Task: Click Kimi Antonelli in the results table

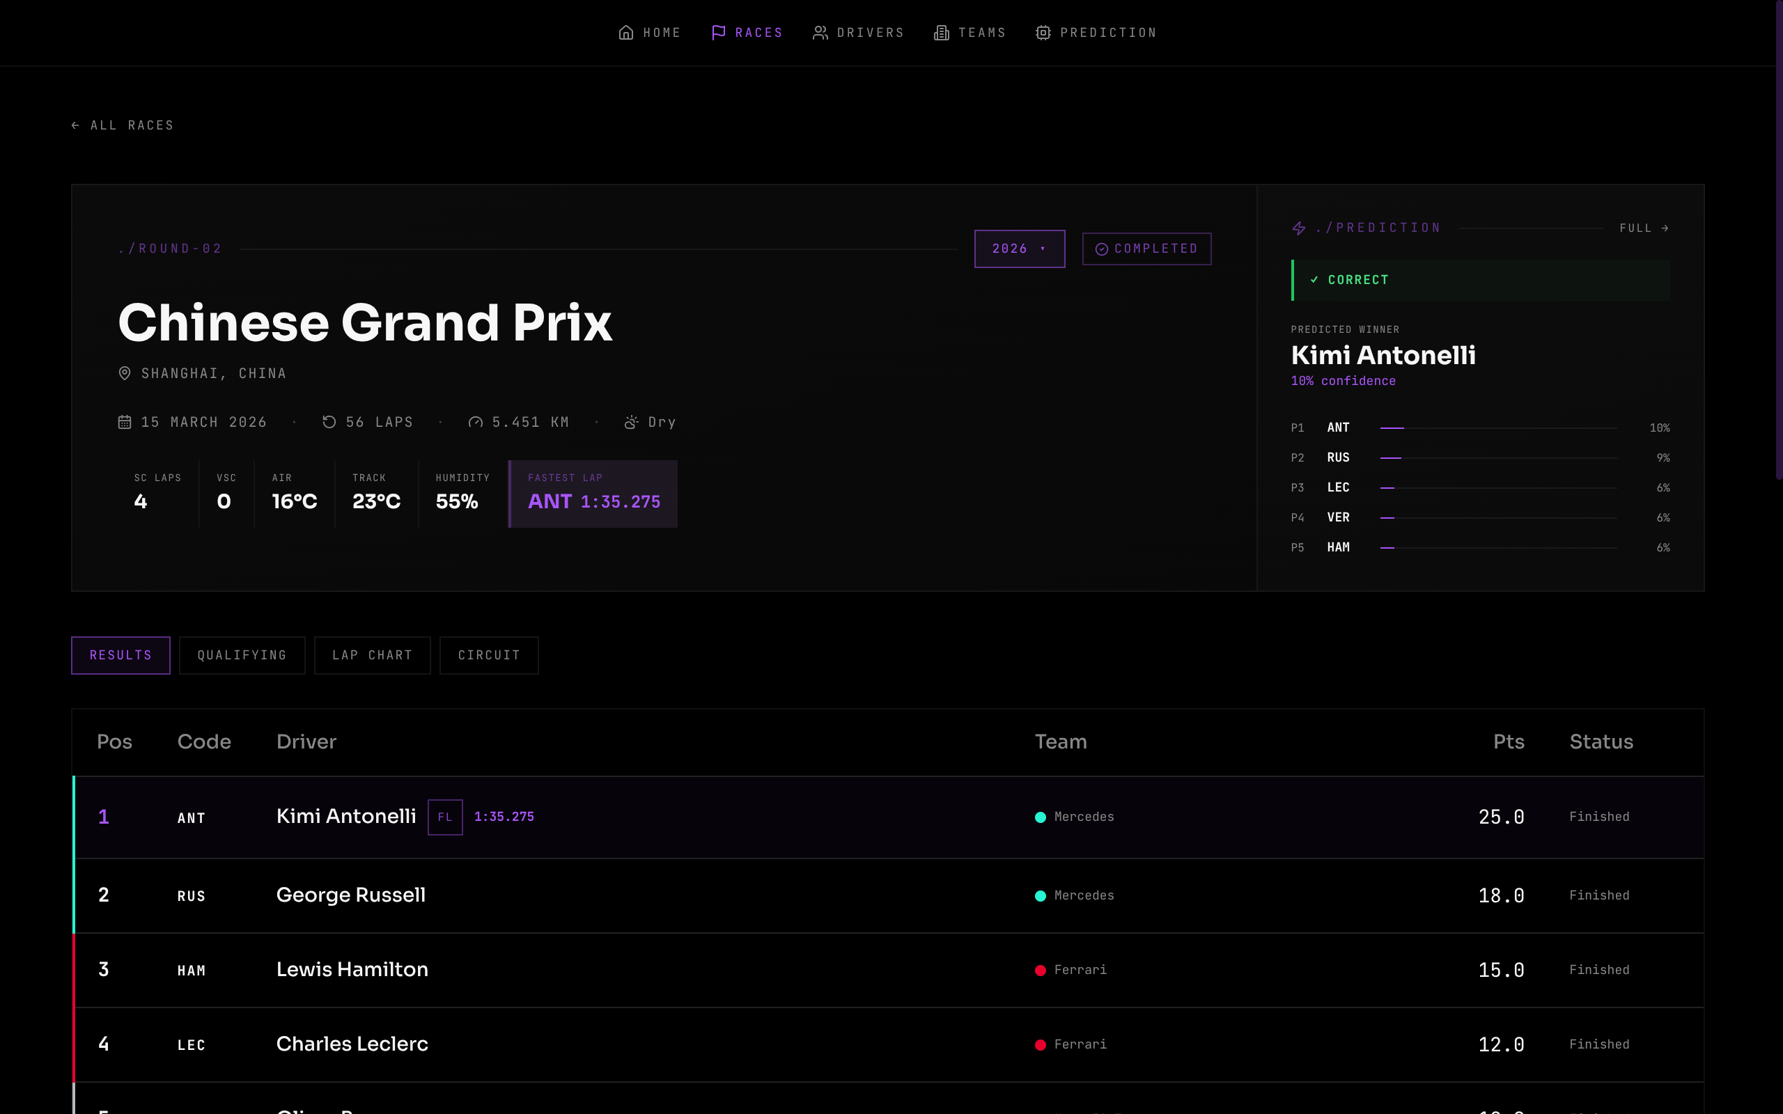Action: point(346,816)
